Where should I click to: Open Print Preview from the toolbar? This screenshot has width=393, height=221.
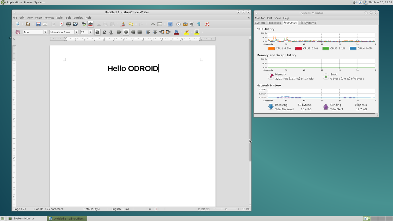click(75, 24)
